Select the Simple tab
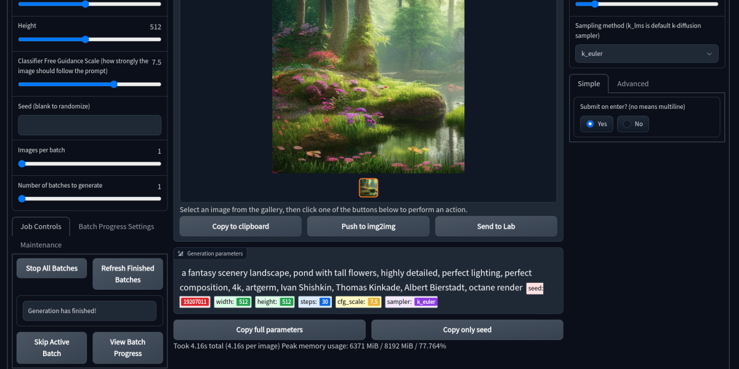This screenshot has height=369, width=739. (588, 84)
